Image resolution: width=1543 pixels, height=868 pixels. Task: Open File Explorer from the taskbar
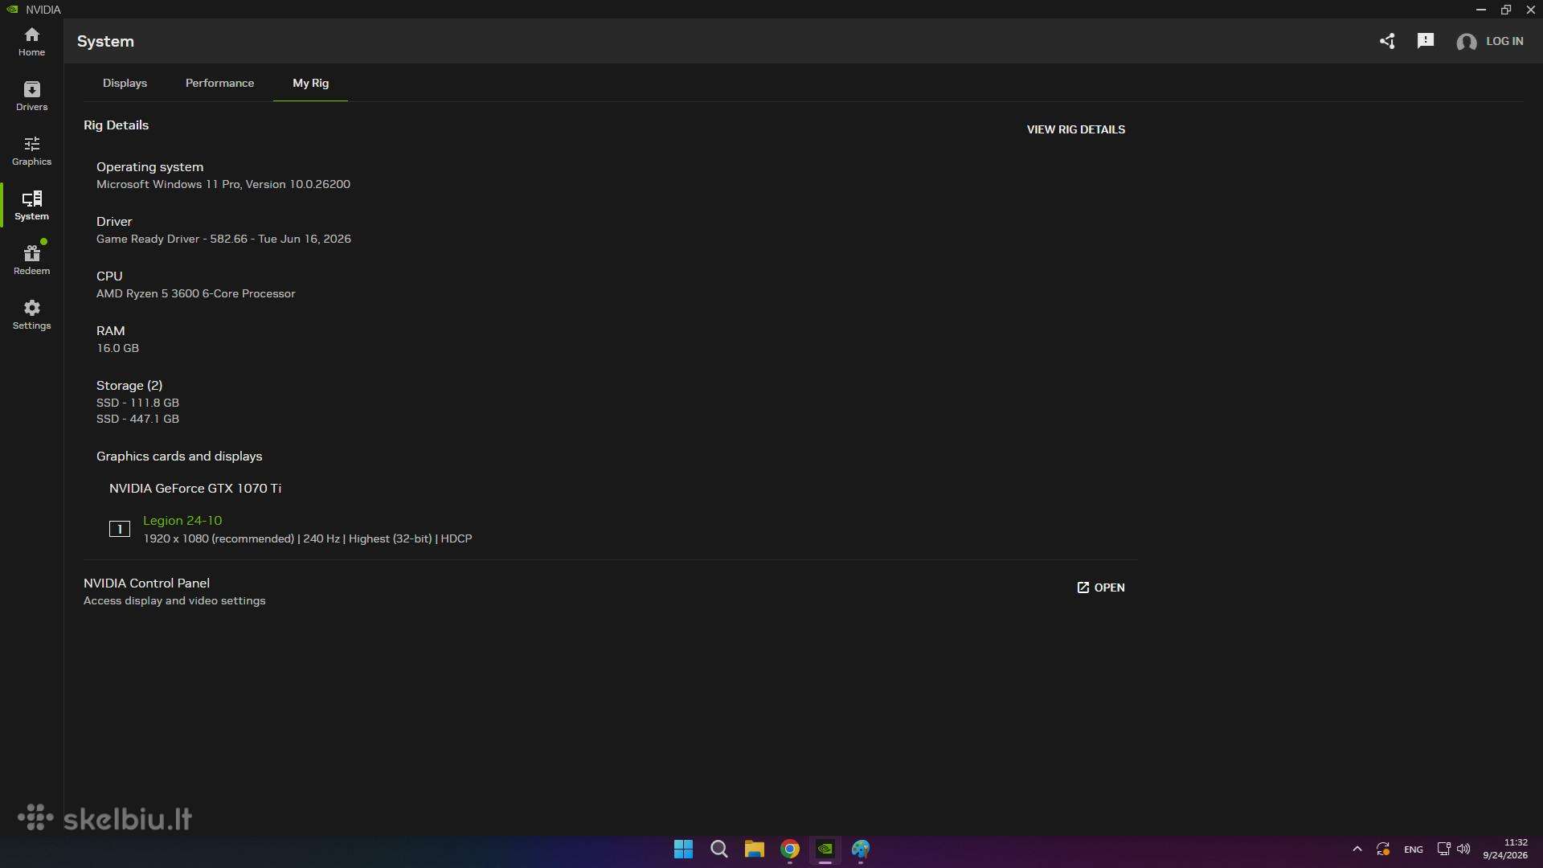pos(754,850)
